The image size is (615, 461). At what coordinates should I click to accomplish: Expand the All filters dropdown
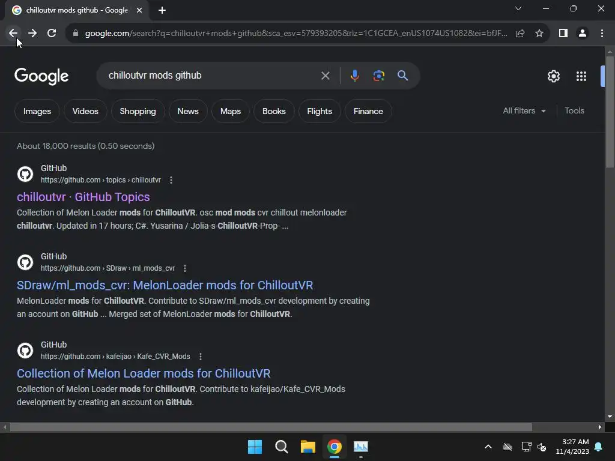click(x=524, y=111)
